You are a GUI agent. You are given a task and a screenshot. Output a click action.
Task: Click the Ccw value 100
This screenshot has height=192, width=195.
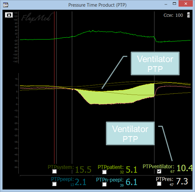(x=179, y=15)
